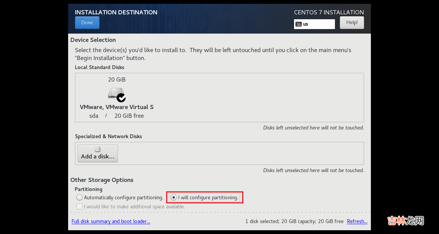439x234 pixels.
Task: Click the Refresh... link
Action: coord(357,222)
